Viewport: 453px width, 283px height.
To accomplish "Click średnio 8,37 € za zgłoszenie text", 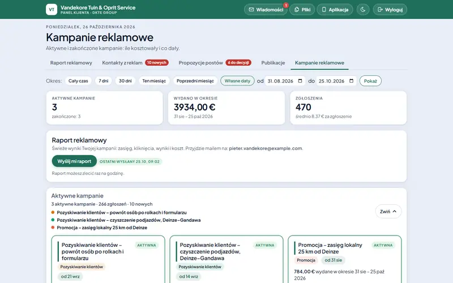I will 323,117.
